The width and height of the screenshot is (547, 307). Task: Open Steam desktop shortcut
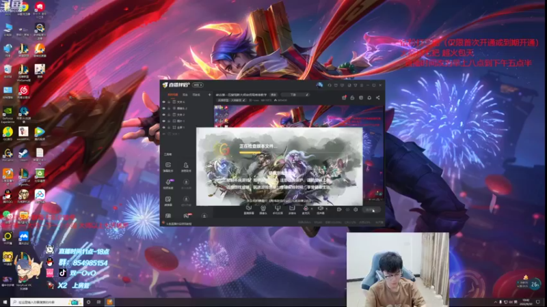(24, 154)
